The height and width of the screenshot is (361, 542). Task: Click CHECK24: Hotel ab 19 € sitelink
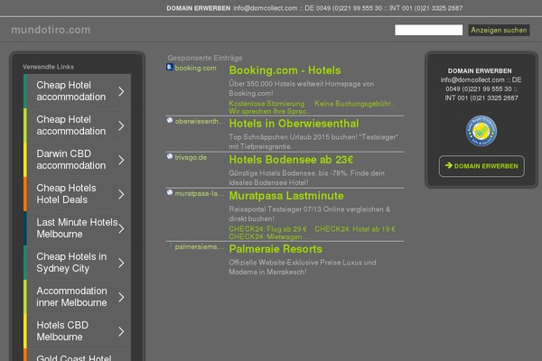click(355, 229)
